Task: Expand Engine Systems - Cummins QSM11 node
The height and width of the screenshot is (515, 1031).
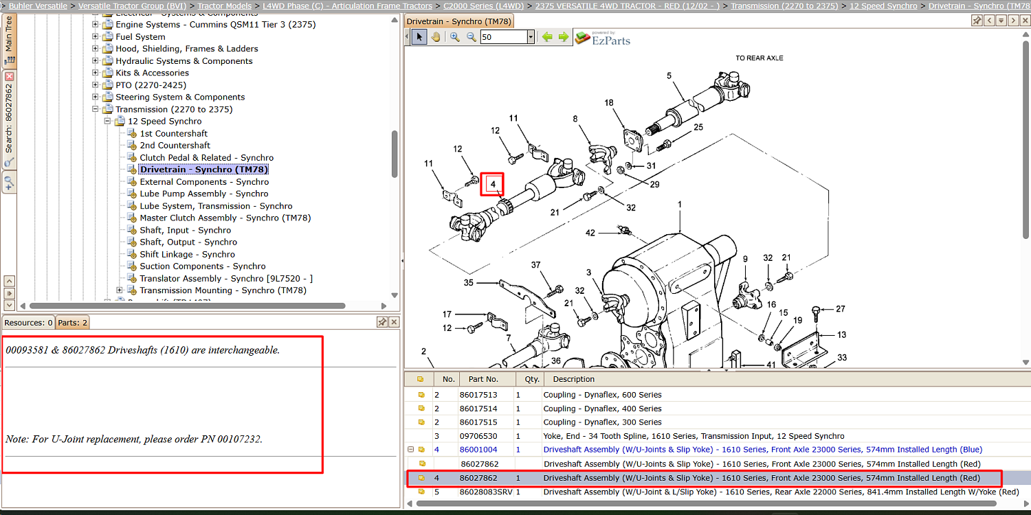Action: pyautogui.click(x=96, y=25)
